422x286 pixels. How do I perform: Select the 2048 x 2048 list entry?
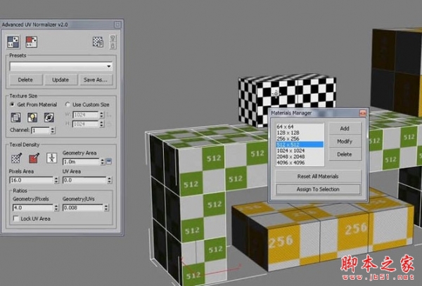pyautogui.click(x=300, y=157)
